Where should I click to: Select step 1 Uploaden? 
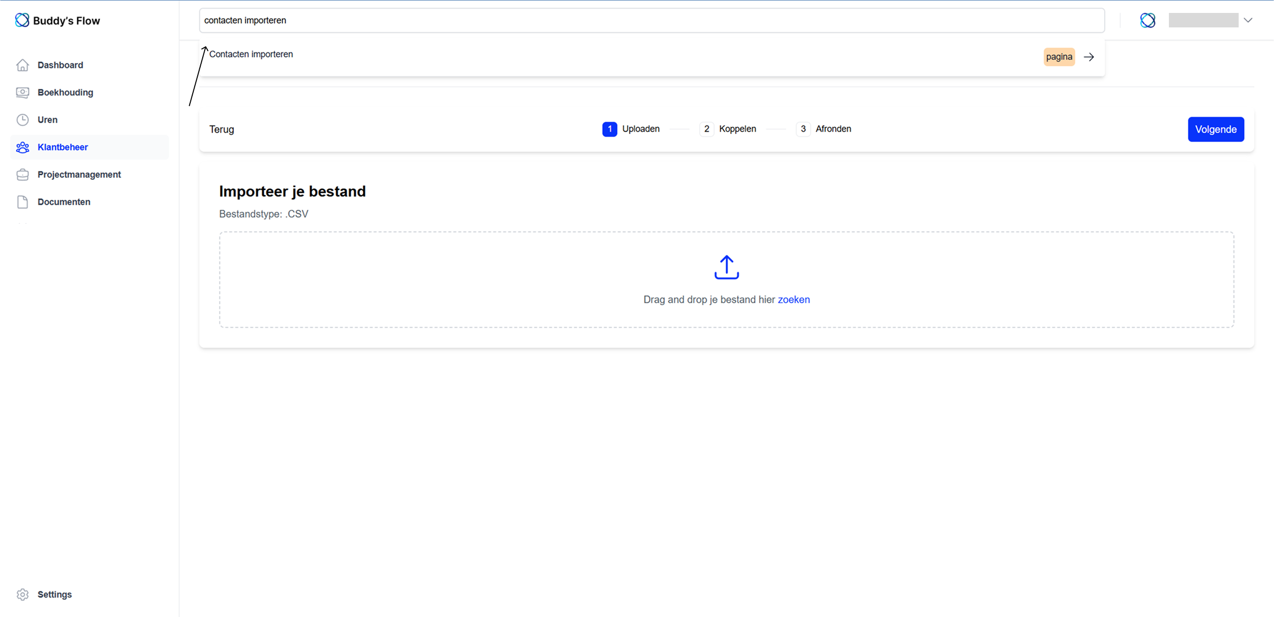[x=631, y=129]
